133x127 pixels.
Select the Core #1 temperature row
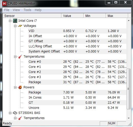[77, 67]
